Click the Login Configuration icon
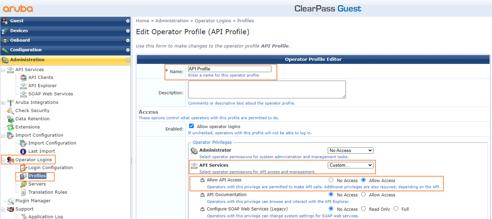492x219 pixels. pos(23,168)
